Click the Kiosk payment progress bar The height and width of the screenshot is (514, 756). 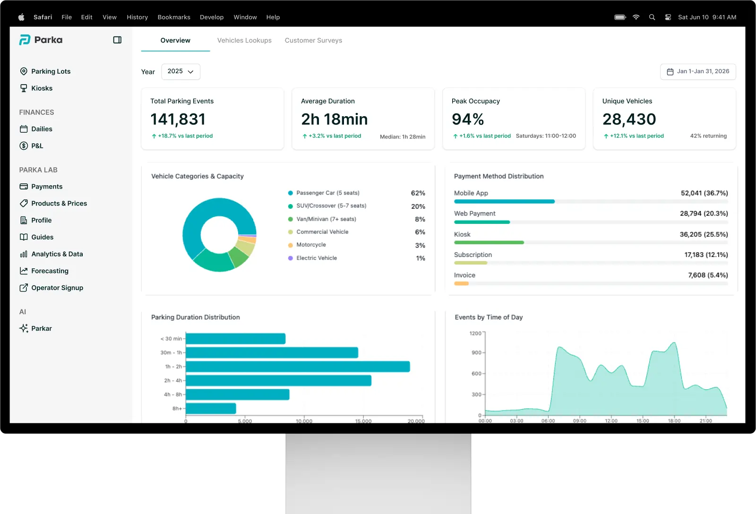point(591,242)
